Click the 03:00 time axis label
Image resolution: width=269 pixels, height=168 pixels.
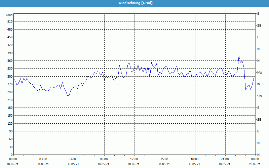(43, 159)
